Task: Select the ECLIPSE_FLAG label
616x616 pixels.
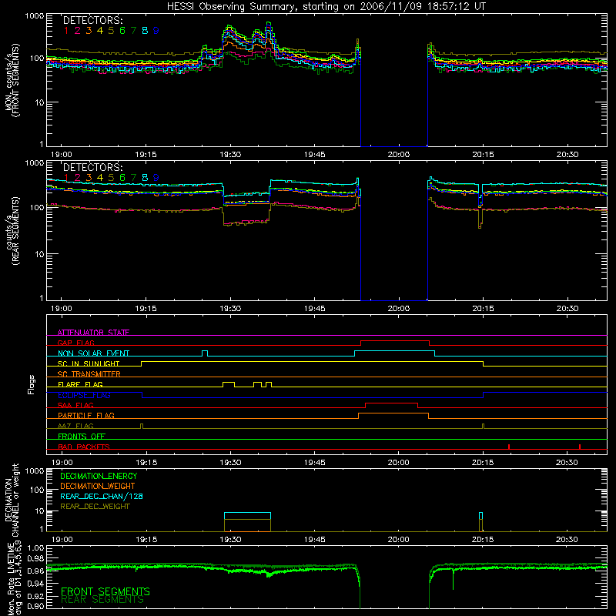Action: (84, 395)
